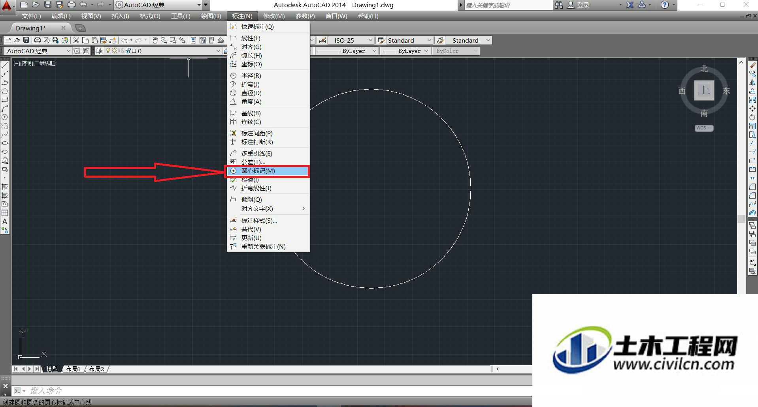Switch to the Drawing1* document tab

coord(31,28)
